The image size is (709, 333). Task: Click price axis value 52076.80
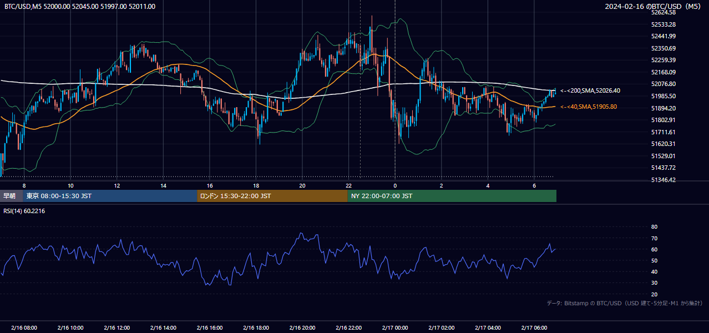pyautogui.click(x=664, y=84)
